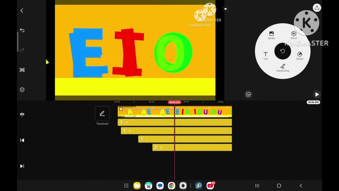Open My Files from taskbar

[137, 186]
